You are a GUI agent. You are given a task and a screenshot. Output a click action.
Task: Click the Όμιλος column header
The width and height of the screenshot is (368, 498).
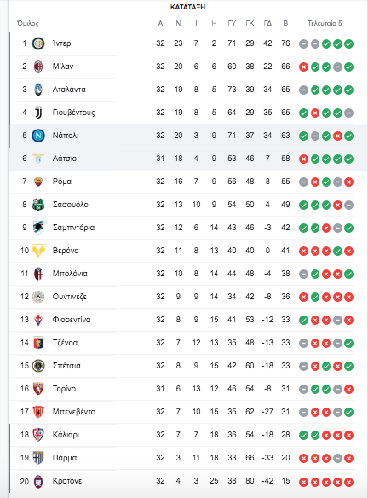[x=28, y=24]
